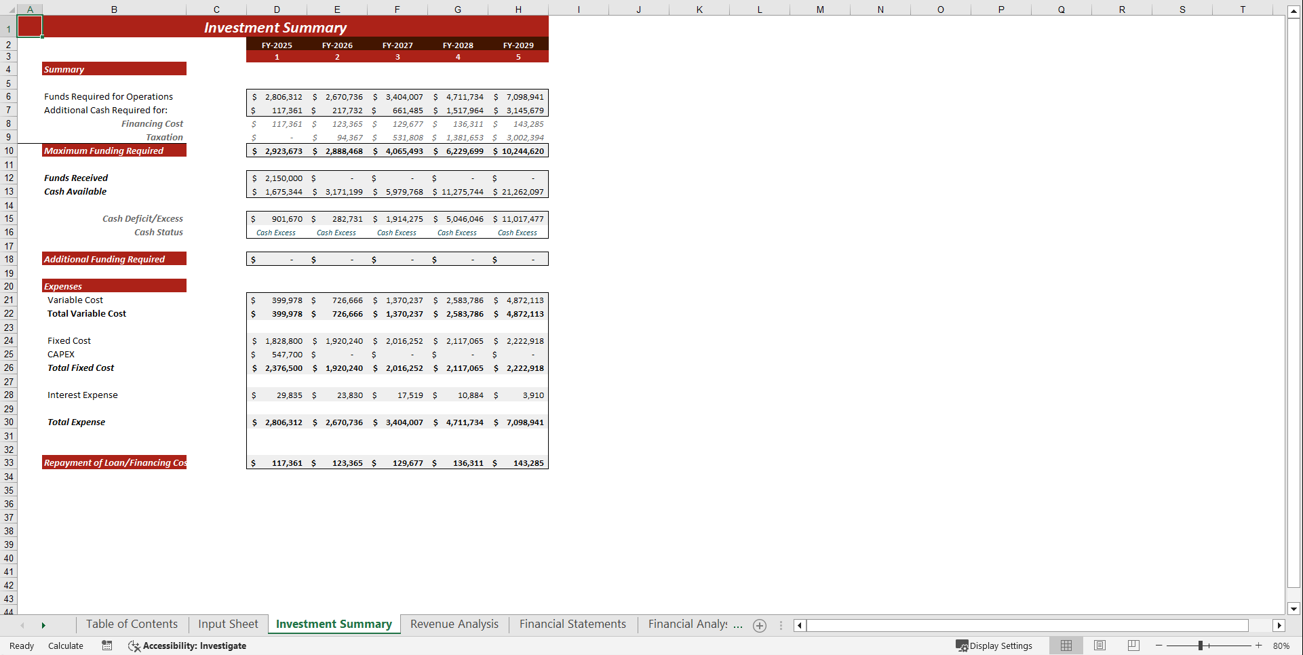Select the Table of Contents sheet

[132, 624]
